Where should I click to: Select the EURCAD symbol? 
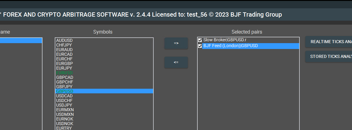(x=65, y=54)
